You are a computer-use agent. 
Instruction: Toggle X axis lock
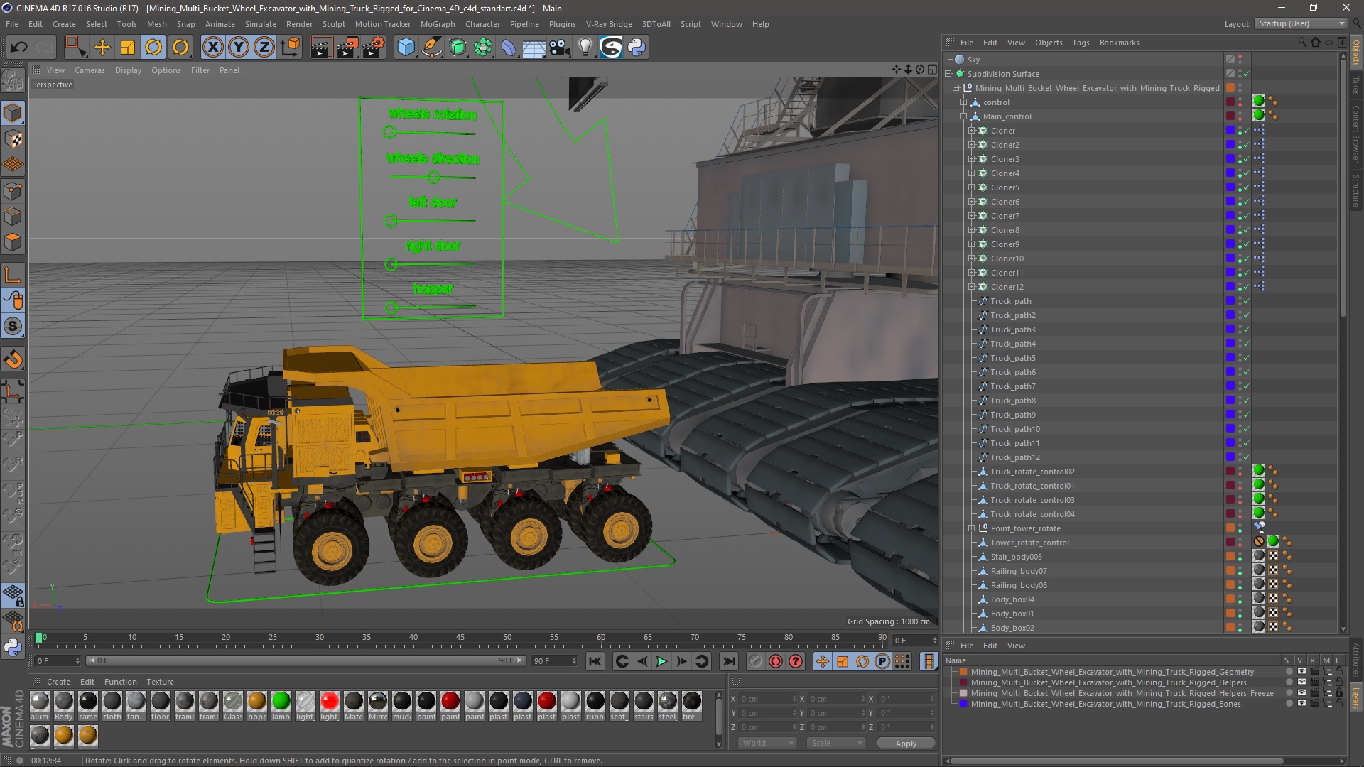click(x=212, y=48)
